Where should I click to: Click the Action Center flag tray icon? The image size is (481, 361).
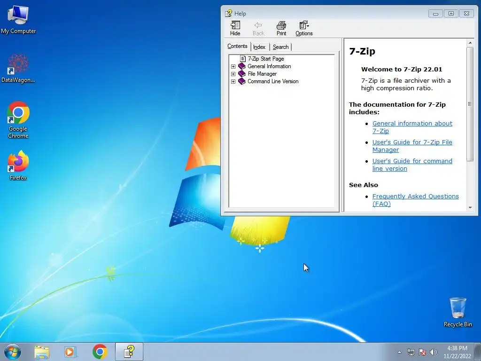click(x=422, y=353)
